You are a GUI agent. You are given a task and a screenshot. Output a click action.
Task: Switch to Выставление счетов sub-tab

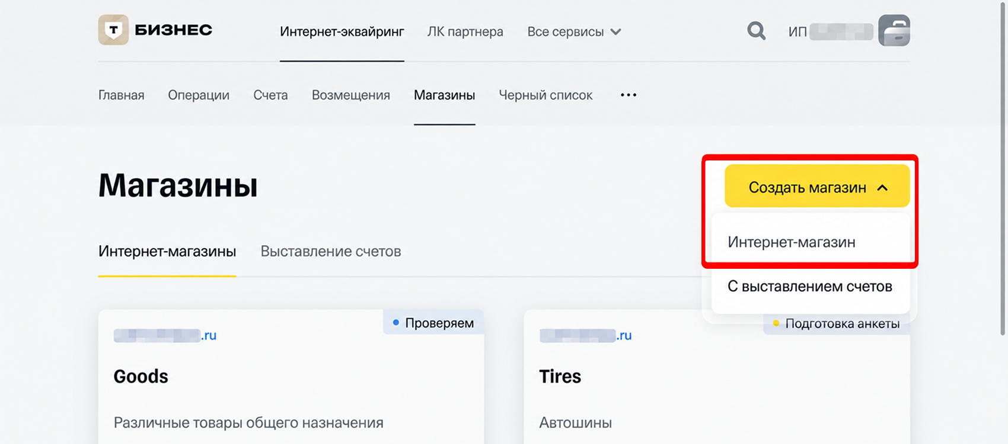(331, 252)
